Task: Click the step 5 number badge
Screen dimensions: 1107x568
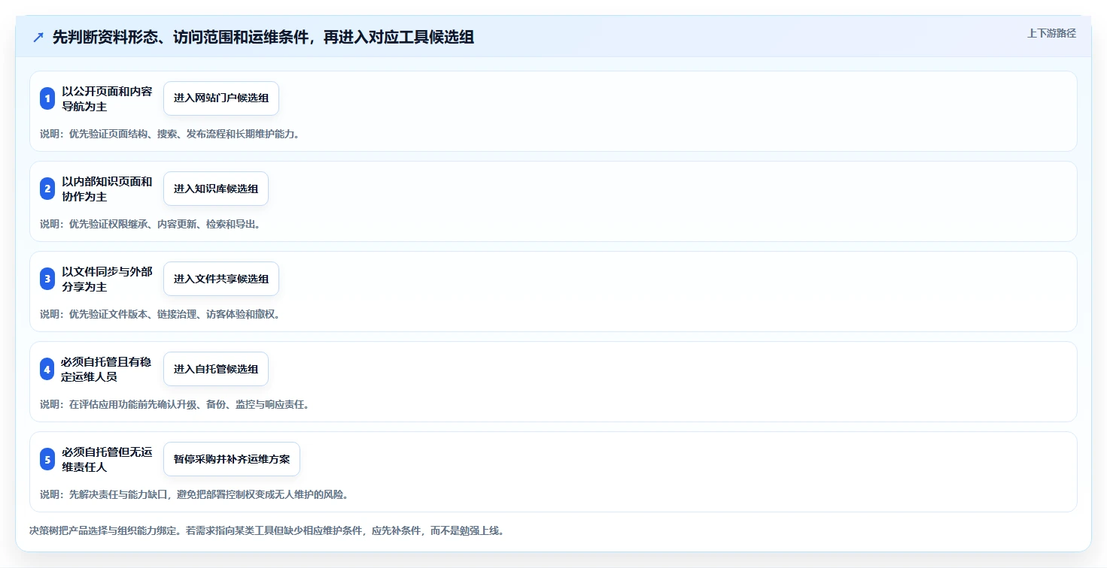Action: coord(47,459)
